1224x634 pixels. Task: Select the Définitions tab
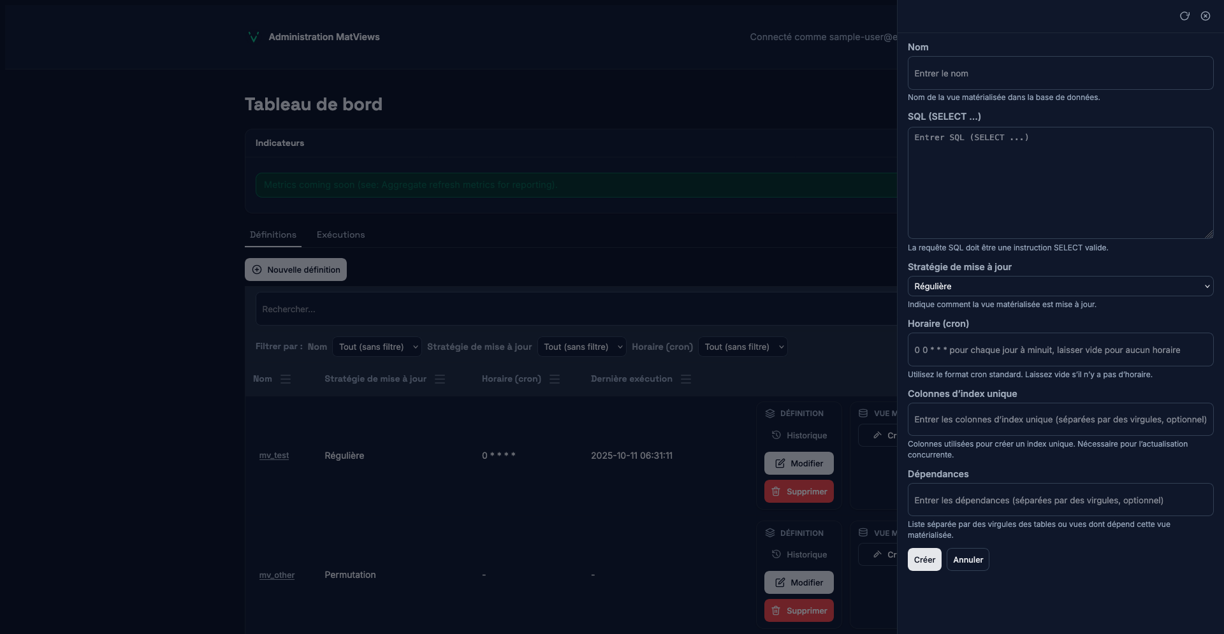pyautogui.click(x=273, y=234)
